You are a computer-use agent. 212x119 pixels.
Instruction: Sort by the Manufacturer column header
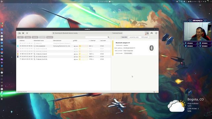click(x=57, y=40)
